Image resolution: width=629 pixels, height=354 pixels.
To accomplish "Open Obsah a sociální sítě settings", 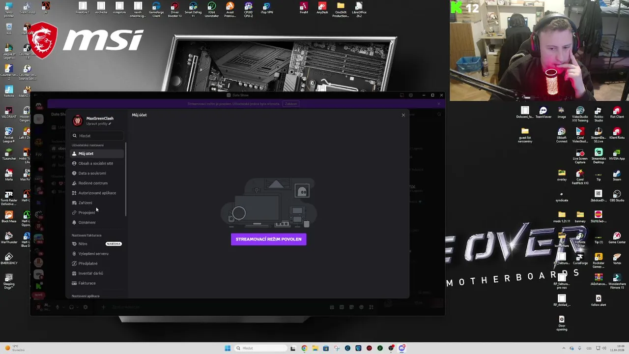I will 97,163.
